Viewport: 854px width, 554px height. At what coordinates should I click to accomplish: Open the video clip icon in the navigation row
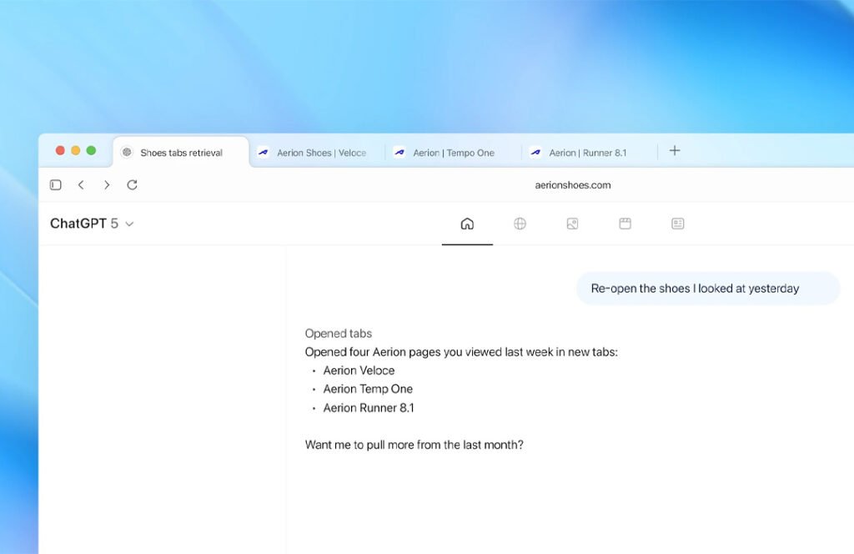click(x=625, y=224)
